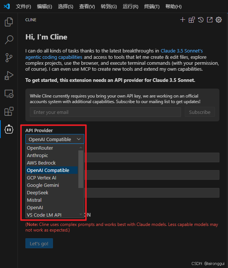Image resolution: width=228 pixels, height=268 pixels.
Task: Click the Subscribe button
Action: [200, 112]
